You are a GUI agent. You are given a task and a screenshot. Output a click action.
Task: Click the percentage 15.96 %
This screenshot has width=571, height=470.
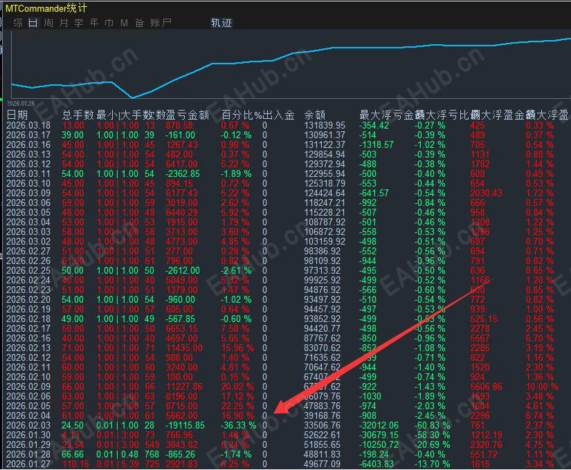(237, 348)
